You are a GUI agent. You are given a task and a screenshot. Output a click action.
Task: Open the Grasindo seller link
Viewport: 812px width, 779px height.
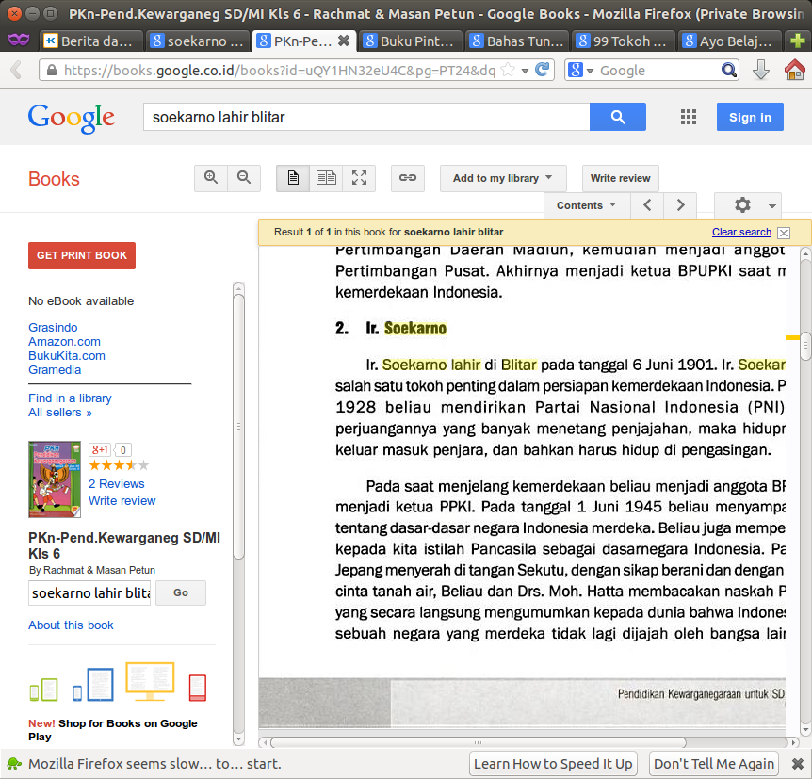click(53, 328)
